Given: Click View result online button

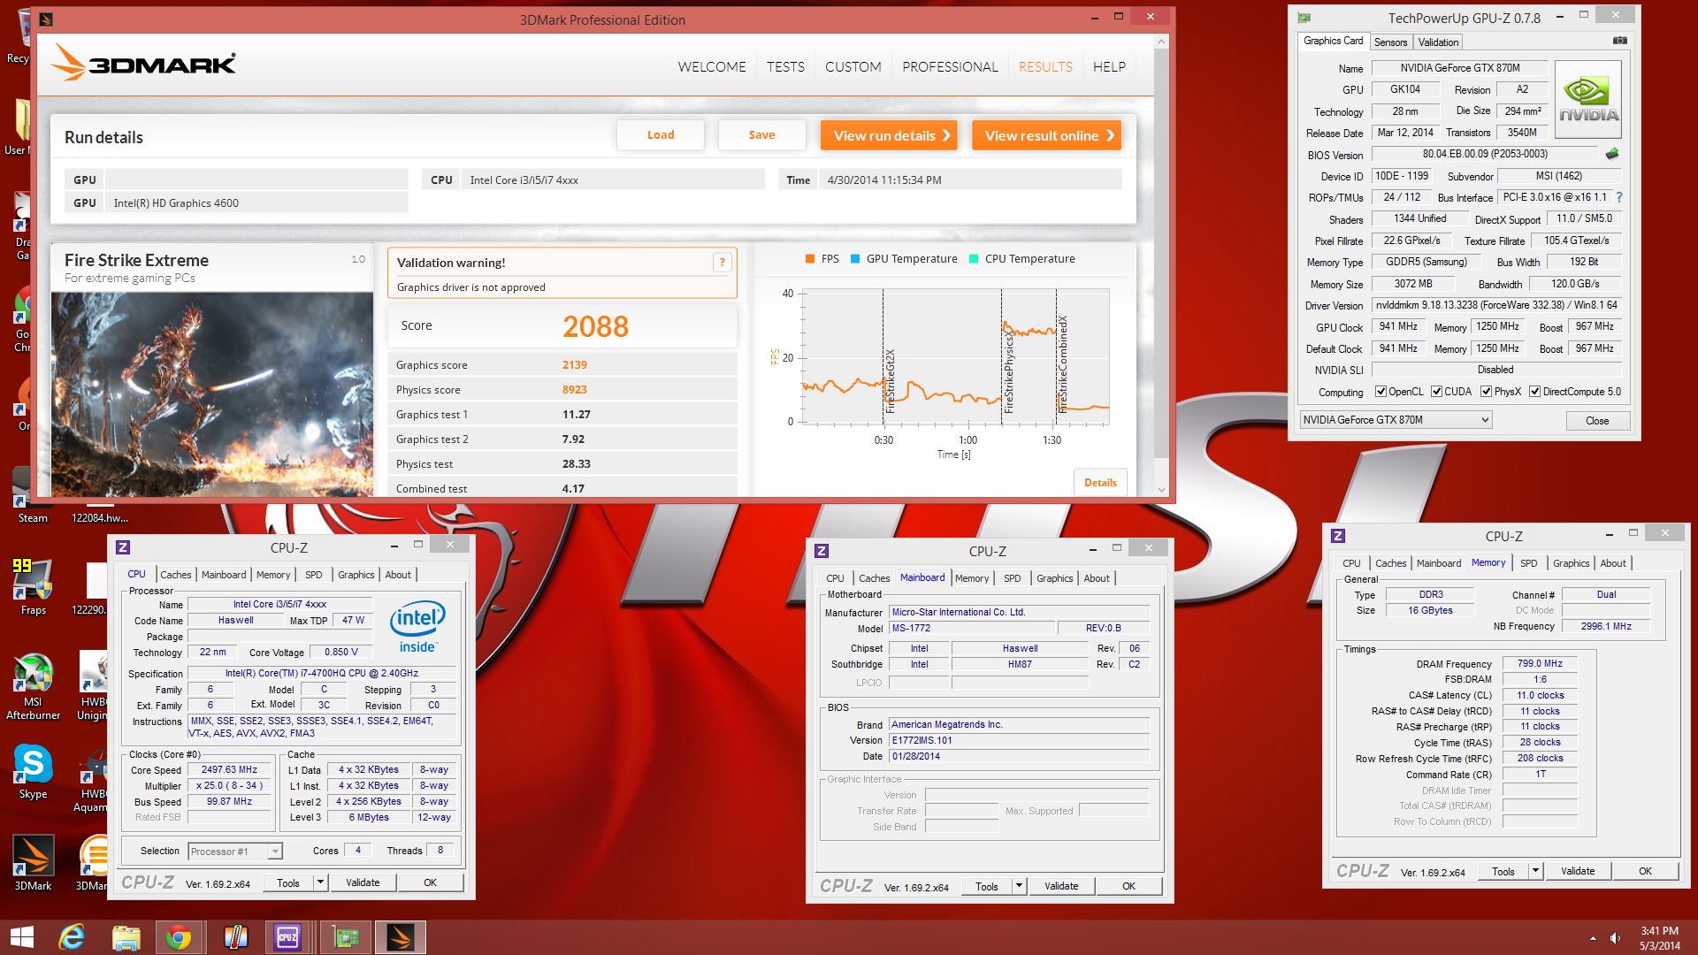Looking at the screenshot, I should 1046,135.
